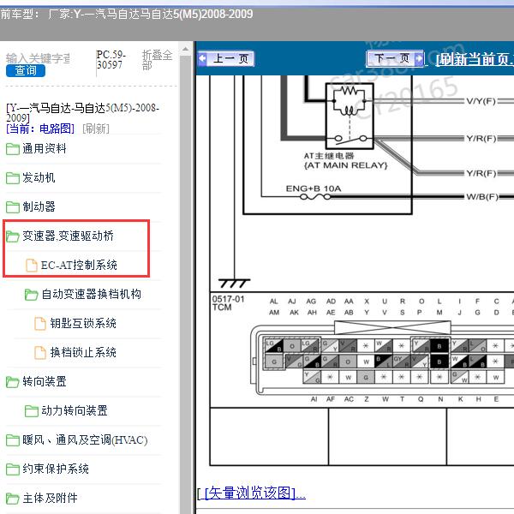Click the PC.59-30597 label

(x=111, y=60)
